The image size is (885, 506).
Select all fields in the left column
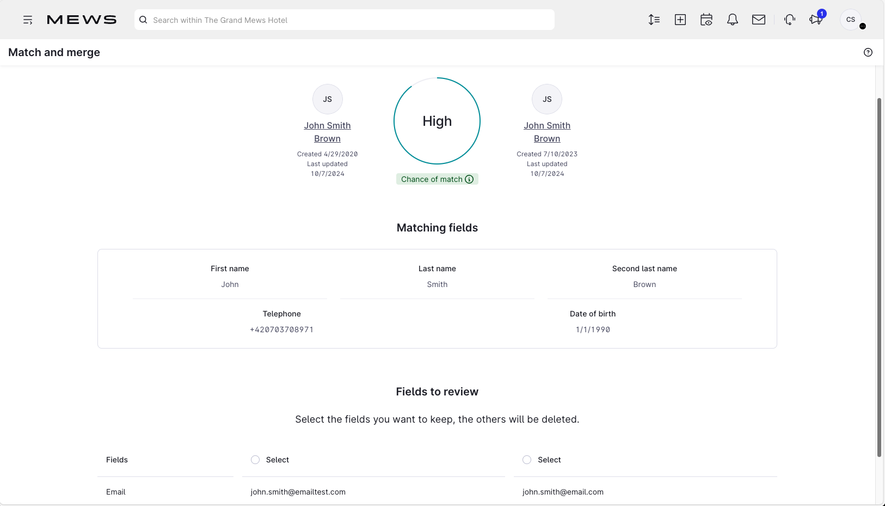pyautogui.click(x=255, y=460)
